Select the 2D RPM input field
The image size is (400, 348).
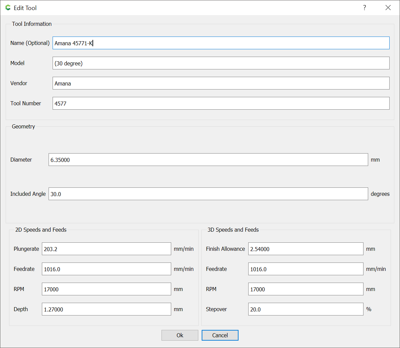pyautogui.click(x=107, y=289)
